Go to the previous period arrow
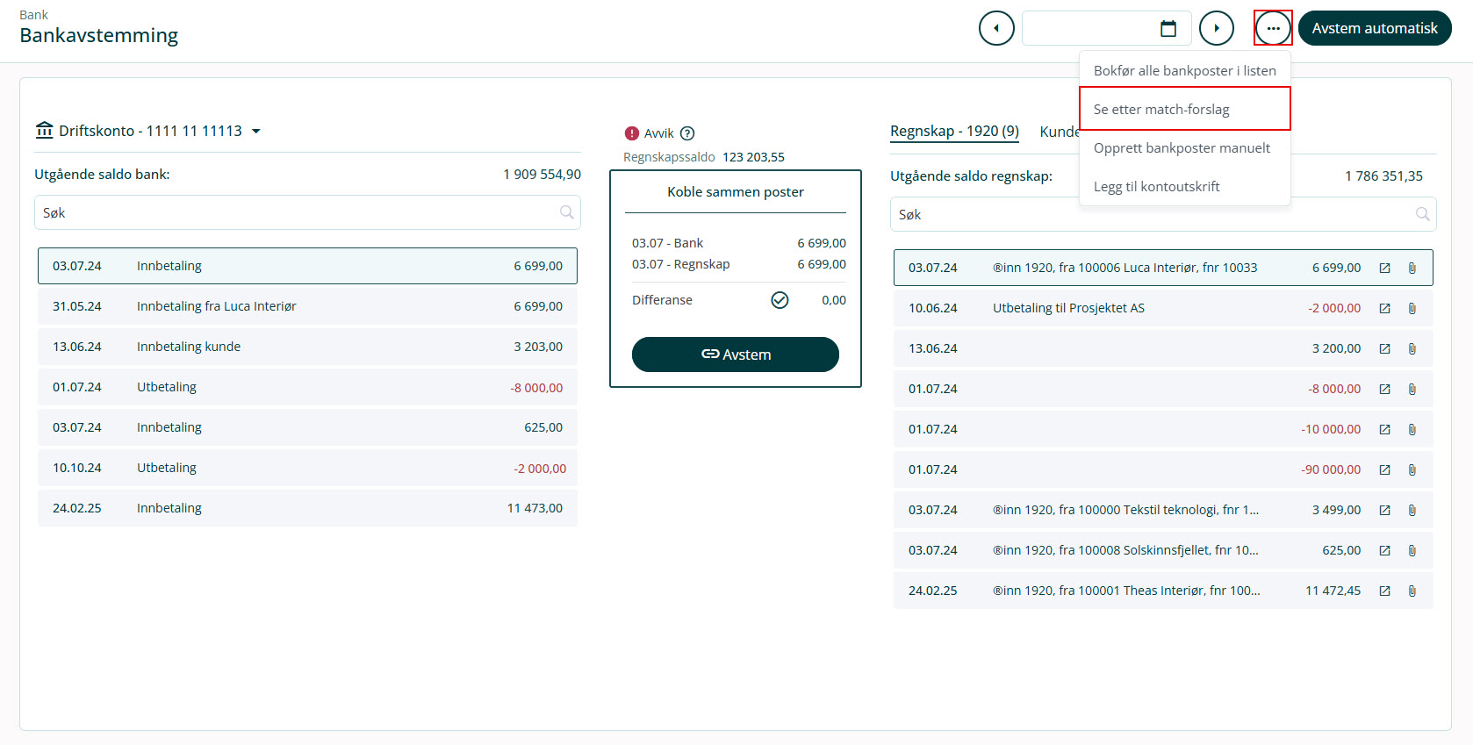The height and width of the screenshot is (745, 1473). (x=996, y=28)
